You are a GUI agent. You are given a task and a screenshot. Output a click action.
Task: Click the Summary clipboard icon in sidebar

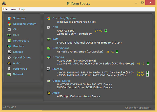point(9,18)
